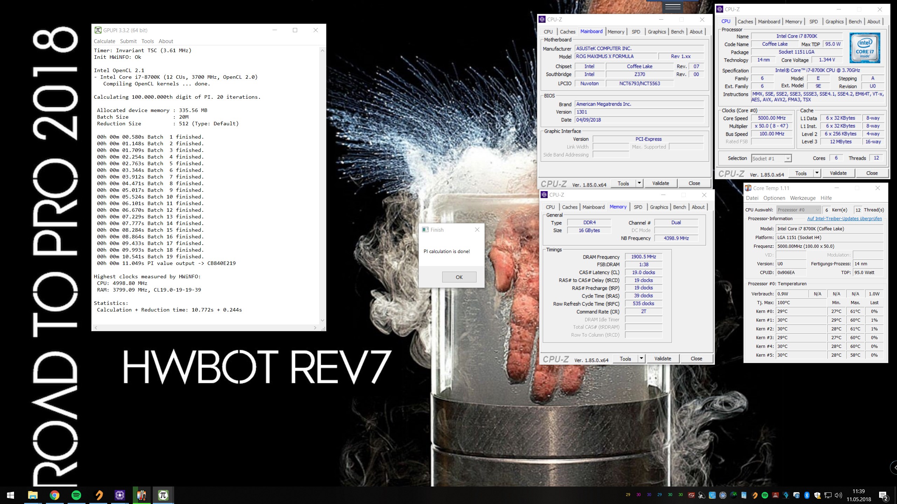
Task: Launch Google Chrome from the taskbar
Action: 54,495
